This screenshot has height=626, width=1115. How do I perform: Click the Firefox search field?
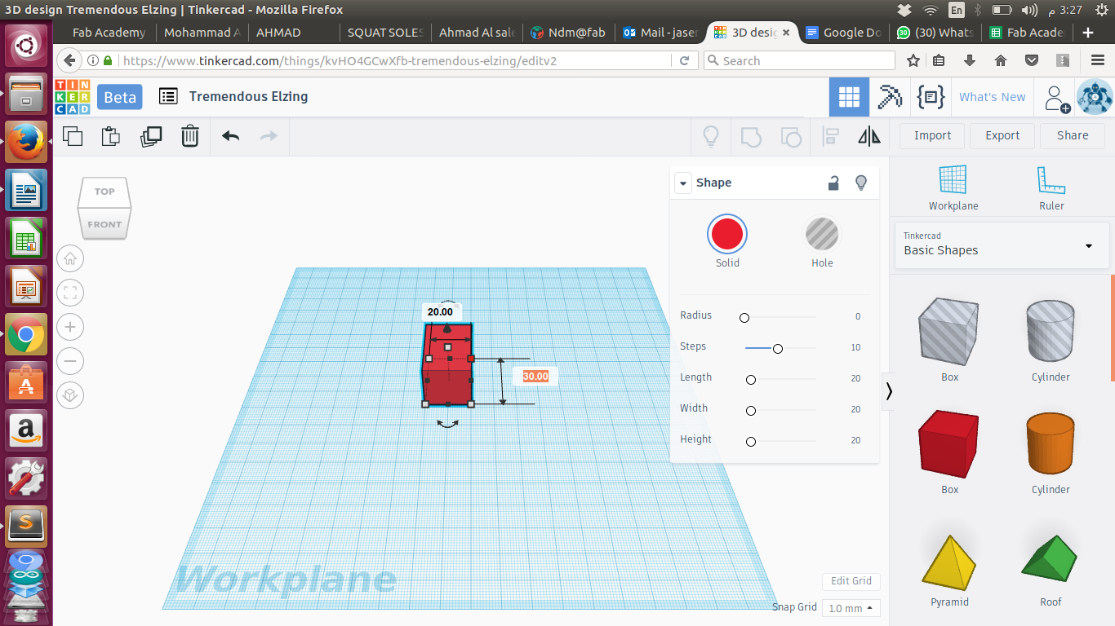click(798, 60)
